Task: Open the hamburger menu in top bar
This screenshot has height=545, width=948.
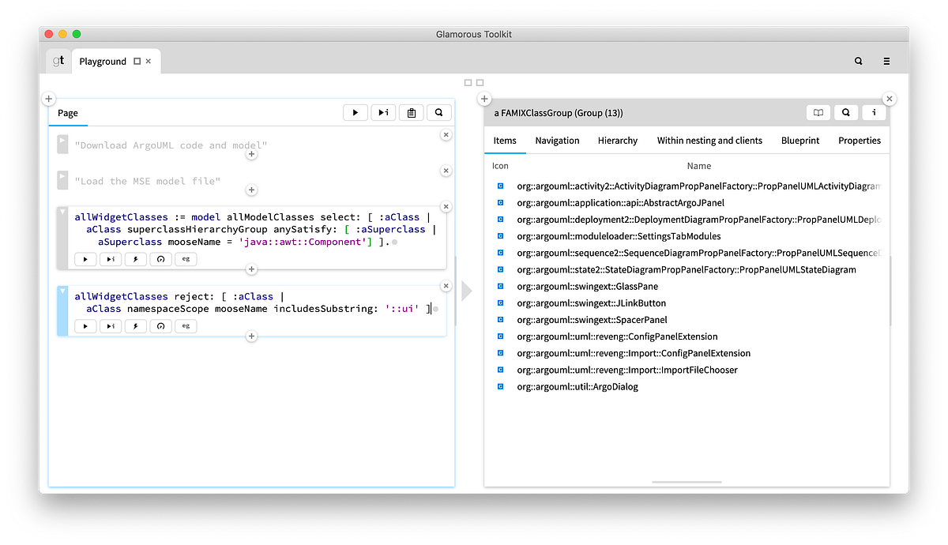Action: tap(887, 61)
